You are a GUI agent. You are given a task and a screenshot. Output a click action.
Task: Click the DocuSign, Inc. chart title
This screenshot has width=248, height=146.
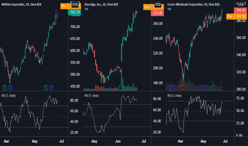(x=101, y=5)
